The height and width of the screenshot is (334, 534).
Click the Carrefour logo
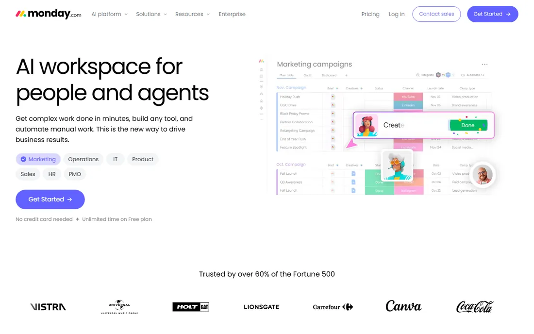[333, 307]
